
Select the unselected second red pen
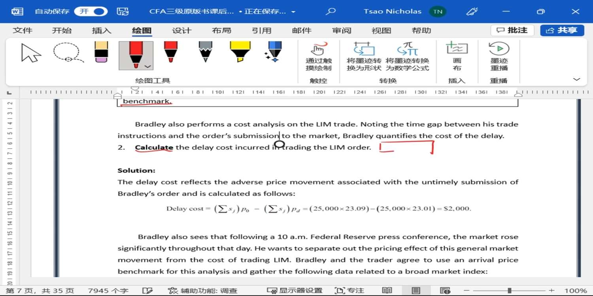[x=171, y=52]
